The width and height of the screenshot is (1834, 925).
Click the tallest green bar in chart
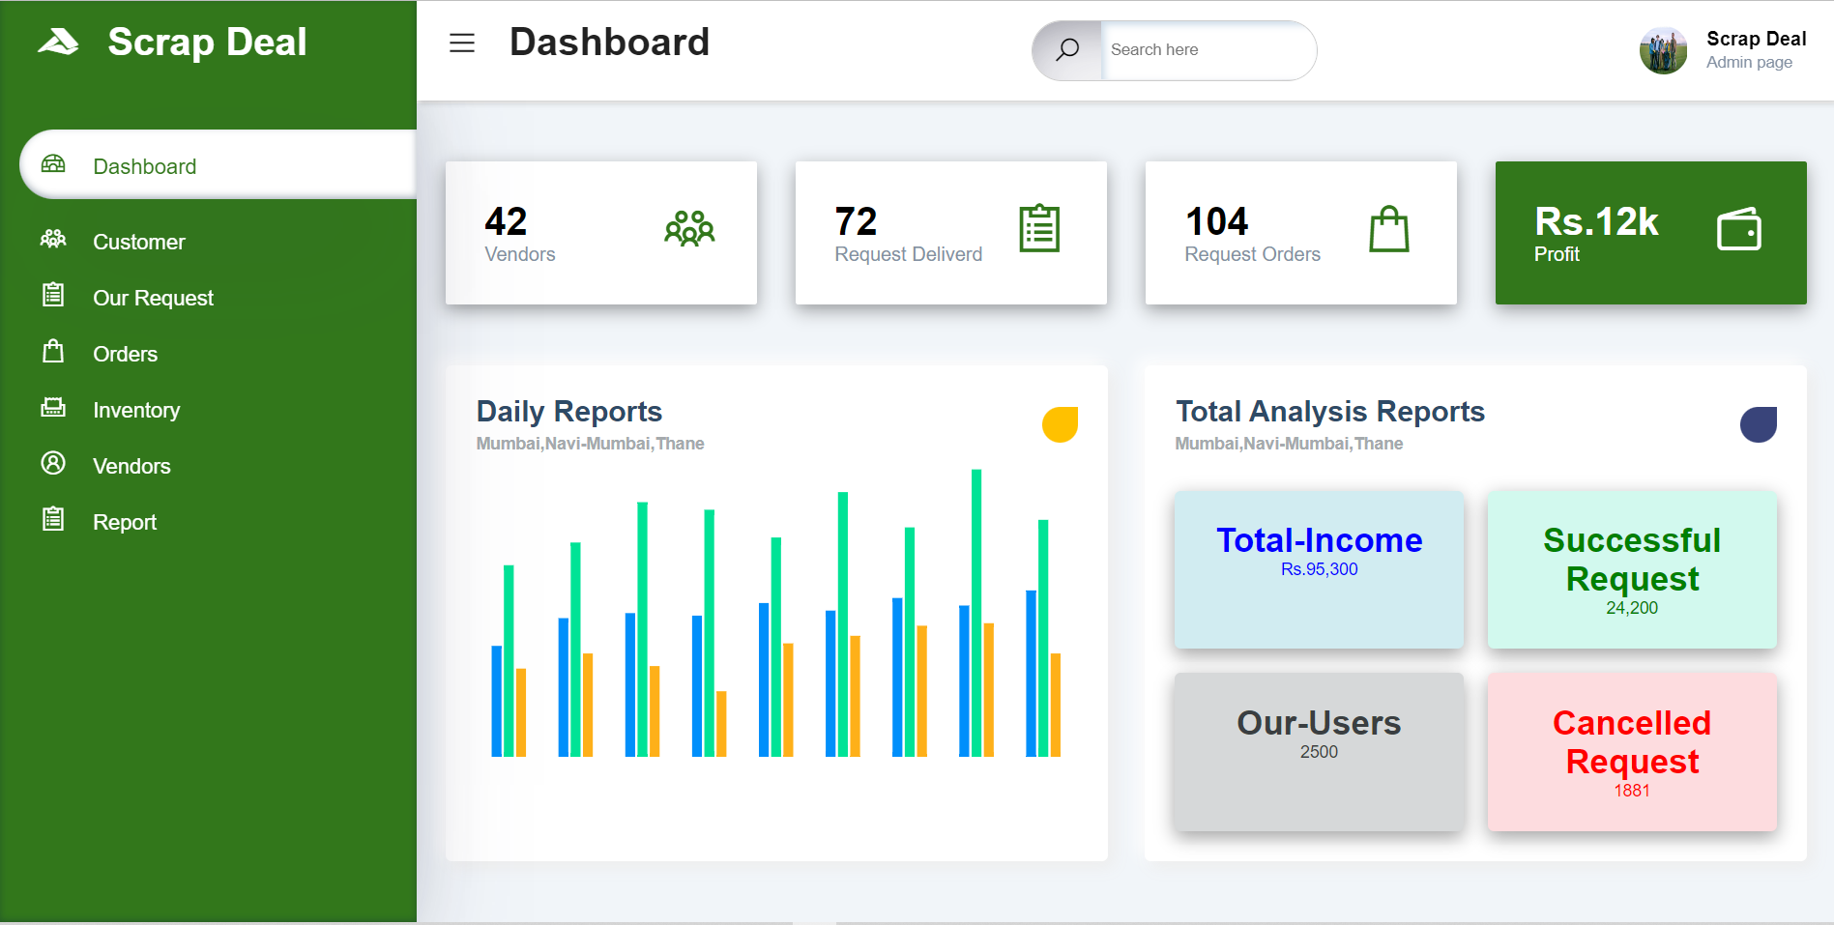pos(976,613)
